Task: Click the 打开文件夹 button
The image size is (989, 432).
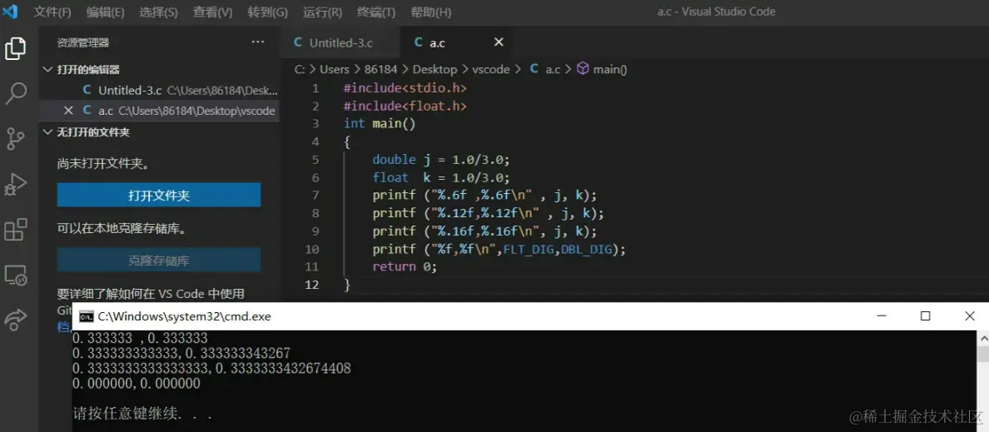Action: tap(159, 195)
